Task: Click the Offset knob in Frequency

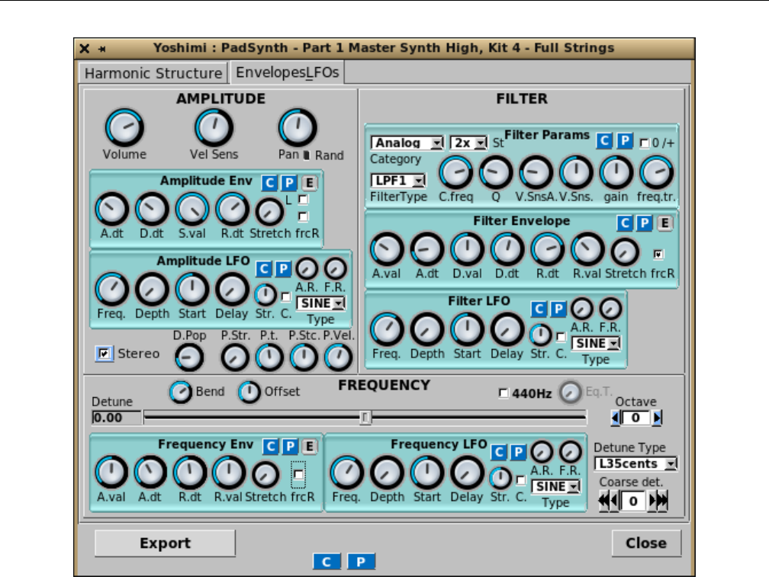Action: (249, 393)
